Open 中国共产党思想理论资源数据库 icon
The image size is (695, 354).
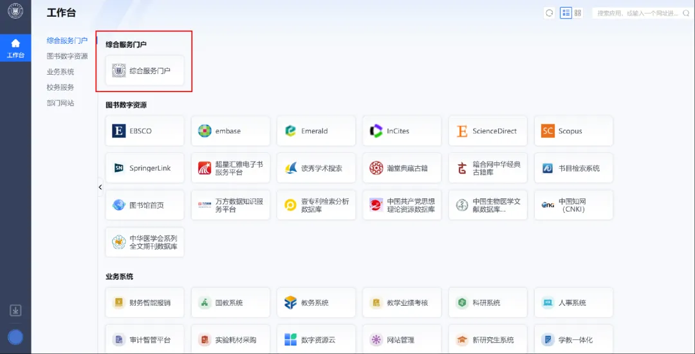click(376, 205)
